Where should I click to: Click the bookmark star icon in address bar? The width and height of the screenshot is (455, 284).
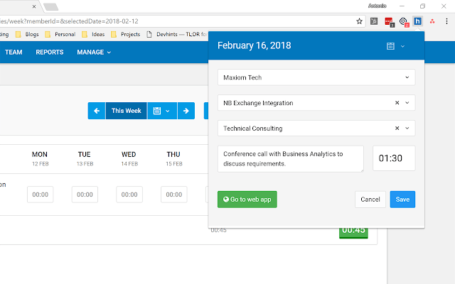pos(359,21)
